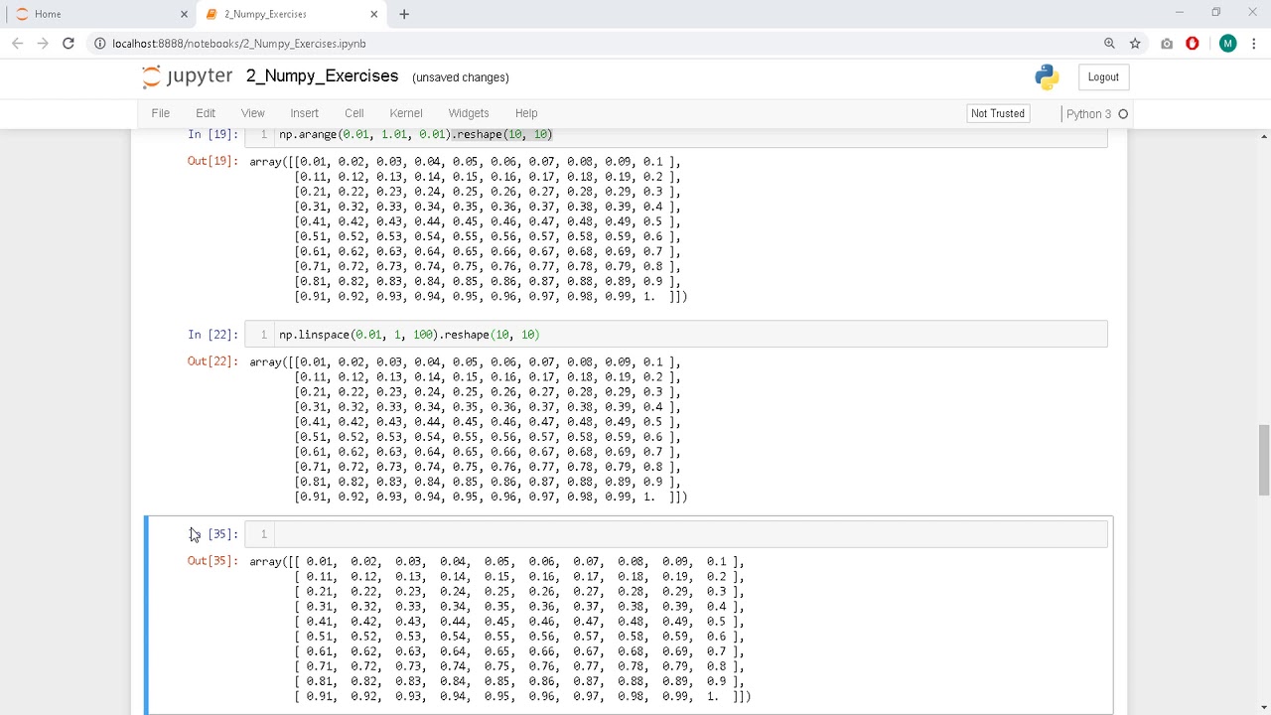This screenshot has height=715, width=1271.
Task: Click the Out[35] prompt to toggle output
Action: click(212, 561)
